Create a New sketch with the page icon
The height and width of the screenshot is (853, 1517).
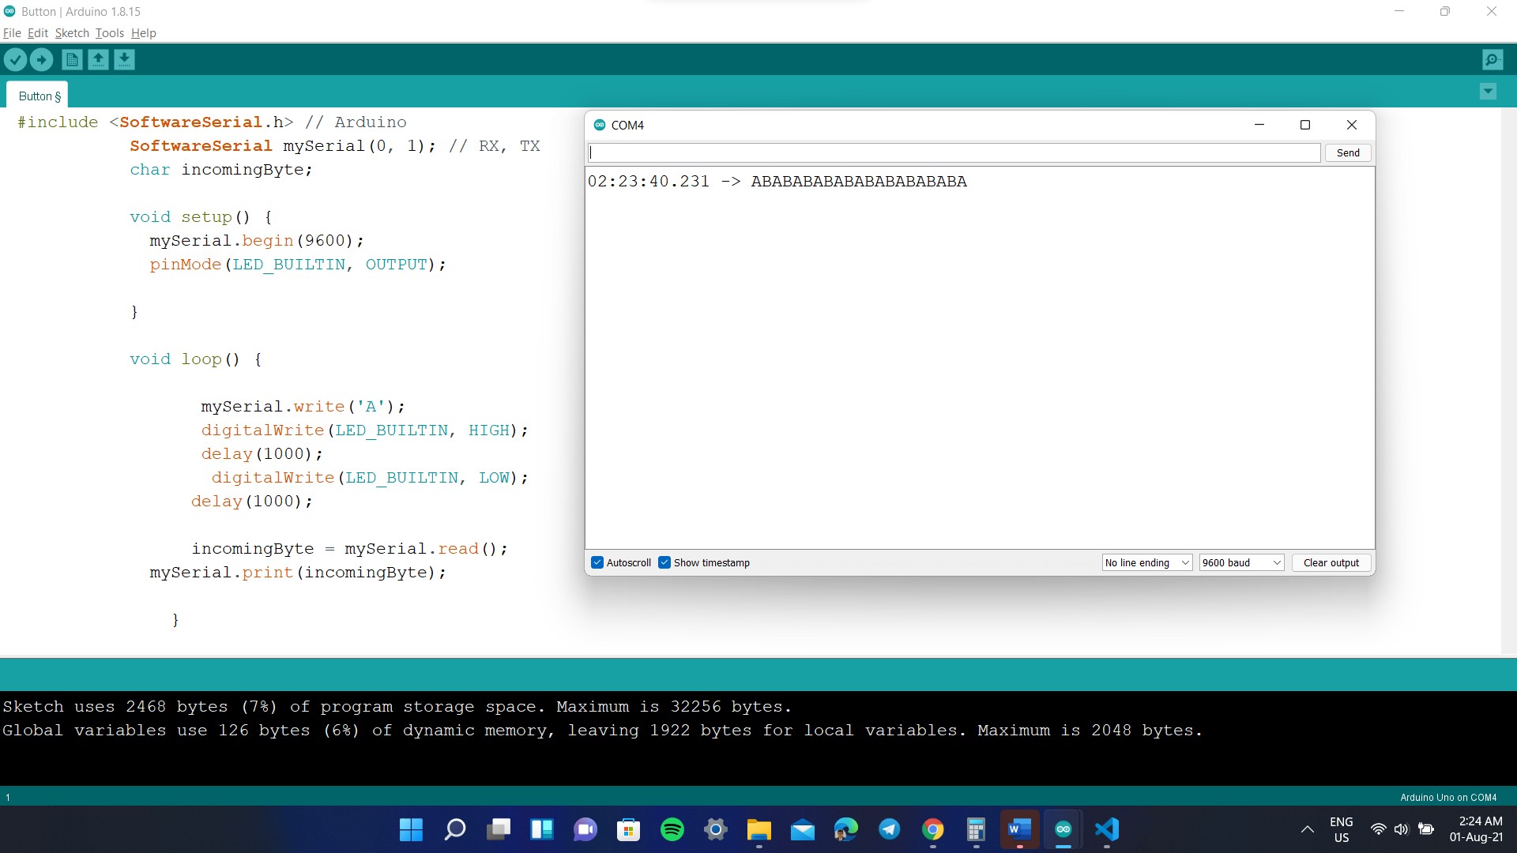[x=72, y=59]
